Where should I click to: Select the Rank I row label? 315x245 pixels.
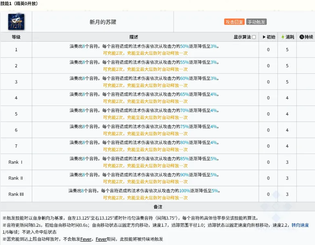point(15,162)
